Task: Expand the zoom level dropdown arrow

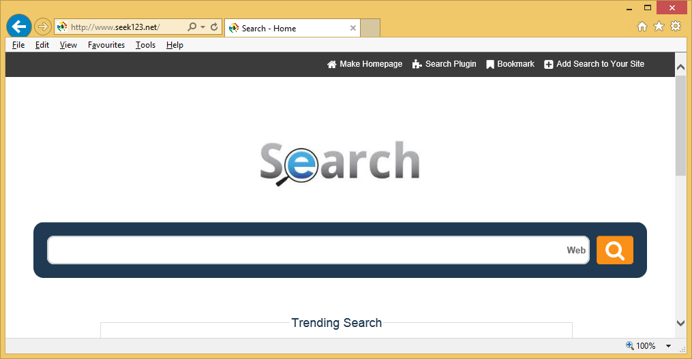Action: (x=669, y=346)
